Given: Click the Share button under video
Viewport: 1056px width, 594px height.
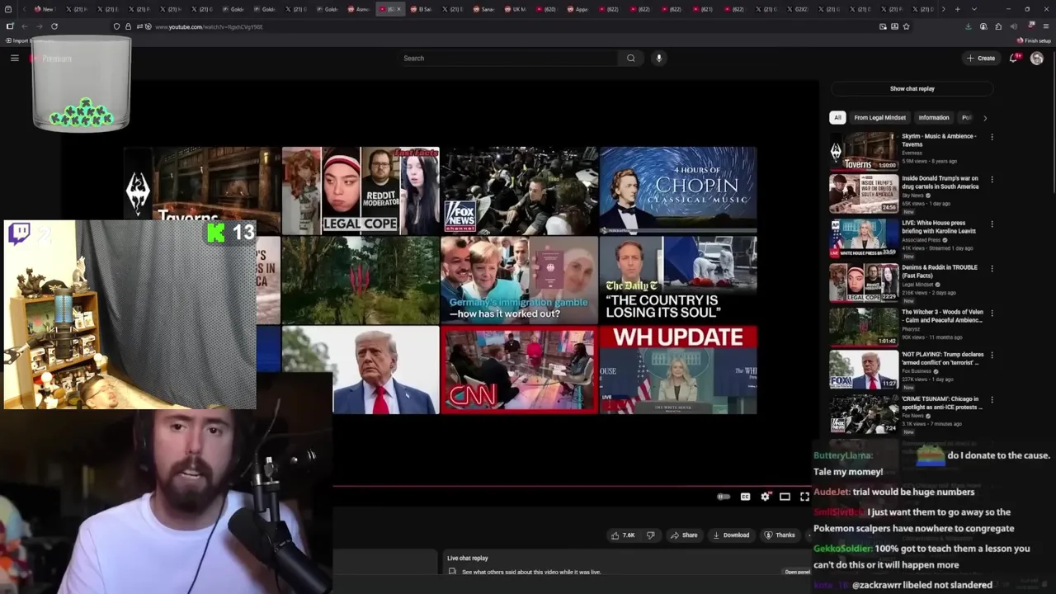Looking at the screenshot, I should 684,535.
